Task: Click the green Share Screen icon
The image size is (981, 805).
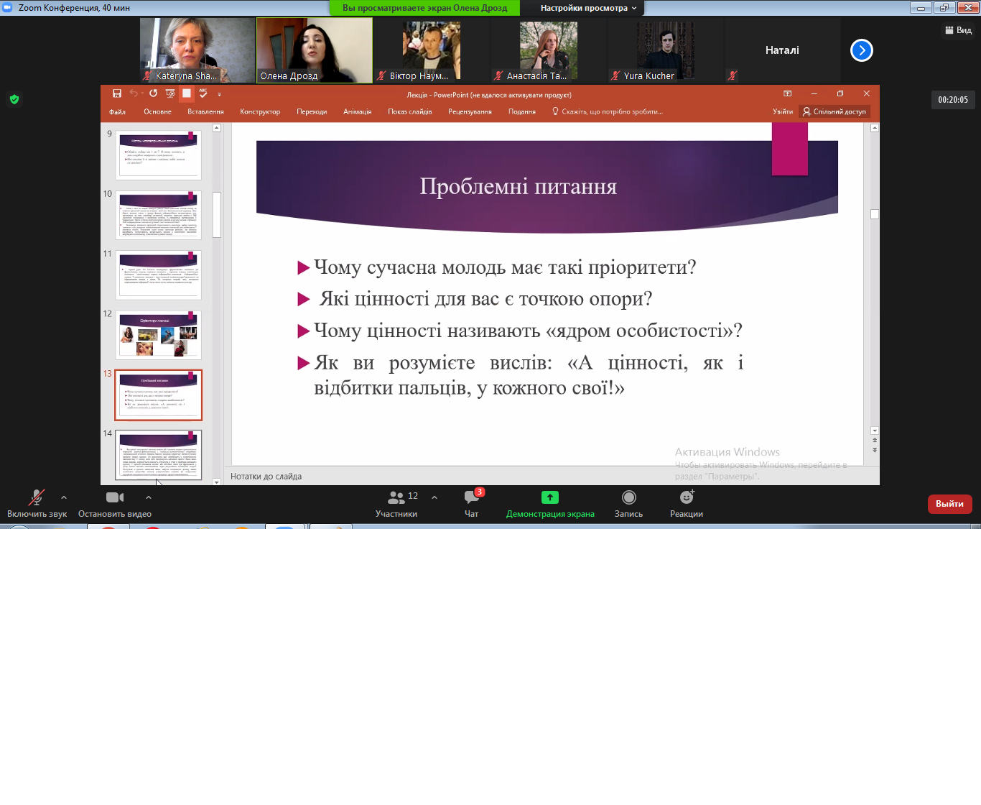Action: click(x=550, y=497)
